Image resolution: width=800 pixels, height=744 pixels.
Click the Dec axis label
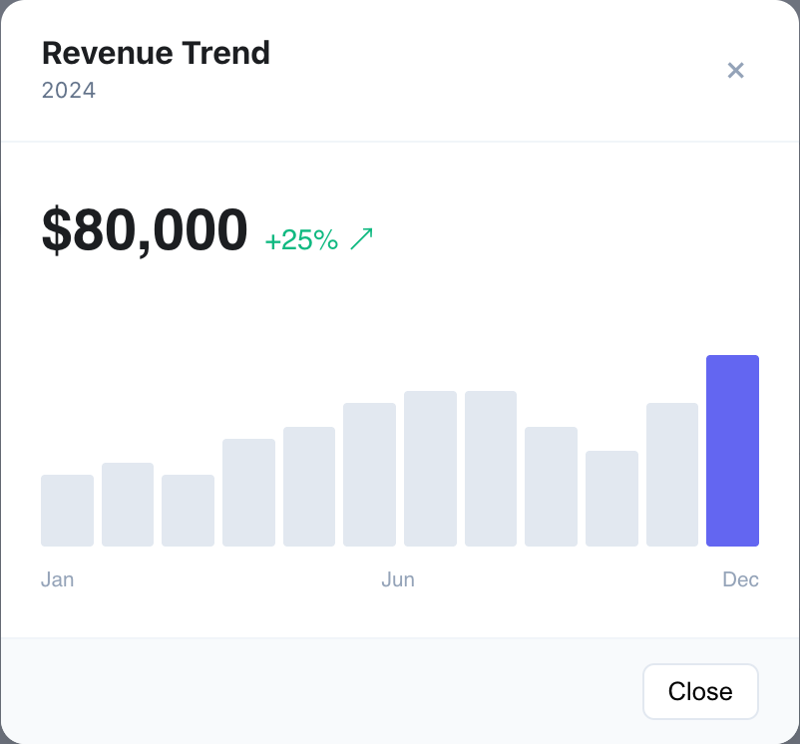point(741,579)
